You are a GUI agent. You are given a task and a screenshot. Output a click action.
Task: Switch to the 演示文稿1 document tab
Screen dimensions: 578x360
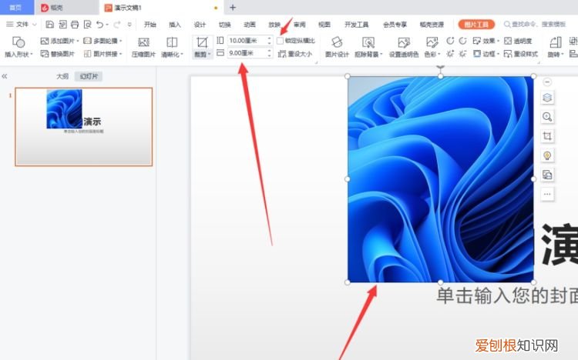click(x=162, y=8)
